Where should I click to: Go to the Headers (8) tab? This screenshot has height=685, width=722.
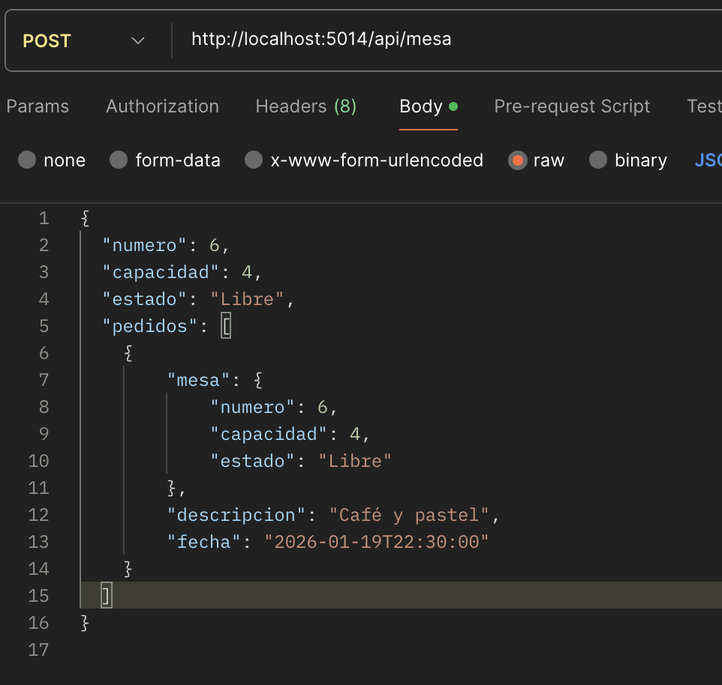point(305,106)
